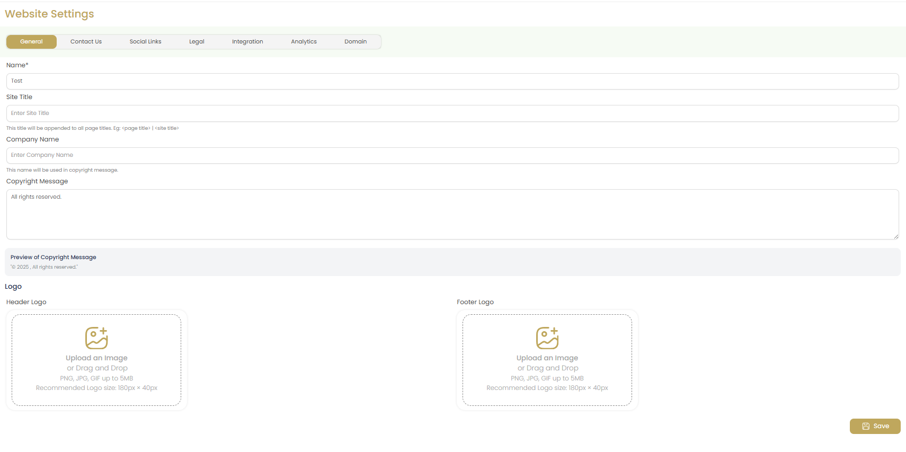Click the Name input field containing Test

(x=452, y=81)
